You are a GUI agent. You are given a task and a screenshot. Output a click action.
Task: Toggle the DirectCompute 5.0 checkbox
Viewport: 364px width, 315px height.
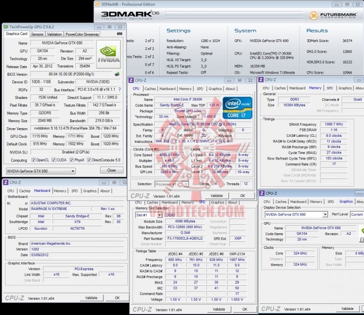pyautogui.click(x=89, y=160)
